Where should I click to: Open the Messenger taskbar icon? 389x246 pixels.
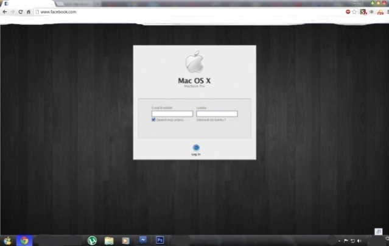click(x=143, y=240)
